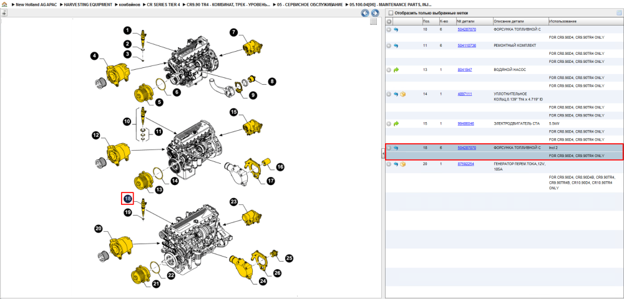
Task: Open previous illustration with left arrow button
Action: [x=365, y=13]
